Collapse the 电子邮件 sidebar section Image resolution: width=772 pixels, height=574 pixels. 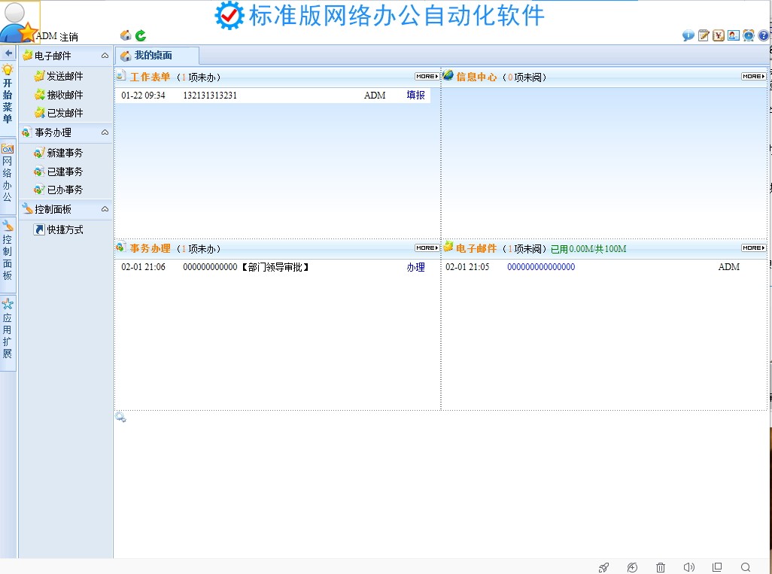pyautogui.click(x=105, y=56)
